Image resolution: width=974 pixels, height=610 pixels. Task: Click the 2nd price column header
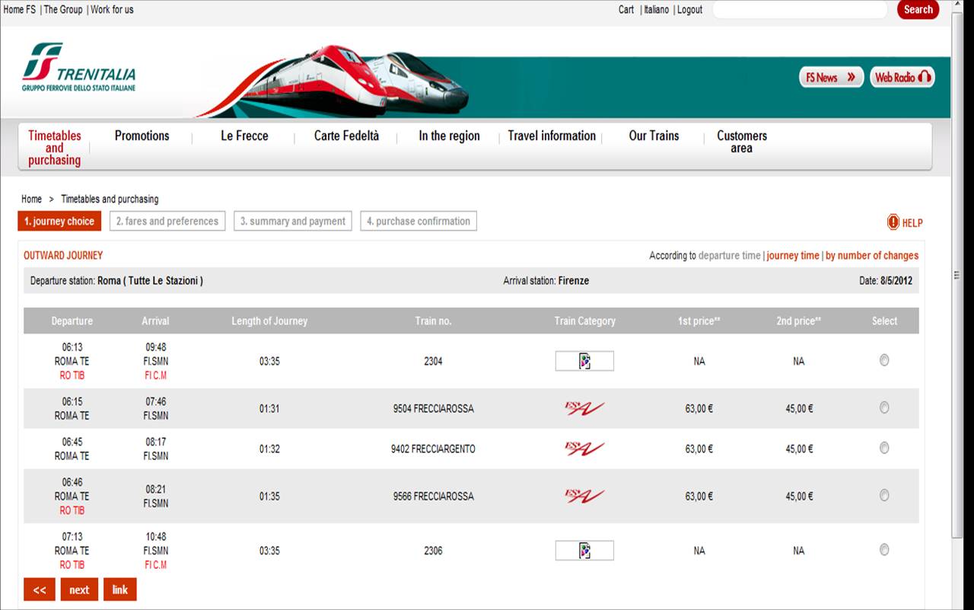point(798,321)
